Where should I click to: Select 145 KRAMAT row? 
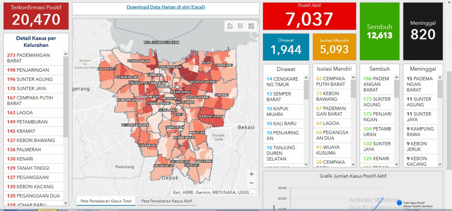click(x=33, y=131)
